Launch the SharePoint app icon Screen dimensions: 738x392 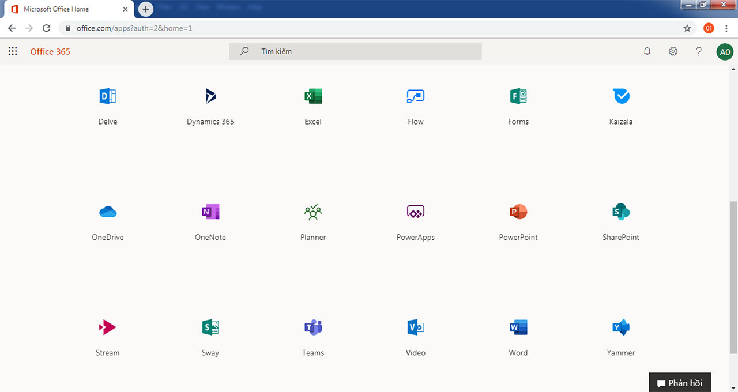pyautogui.click(x=621, y=212)
